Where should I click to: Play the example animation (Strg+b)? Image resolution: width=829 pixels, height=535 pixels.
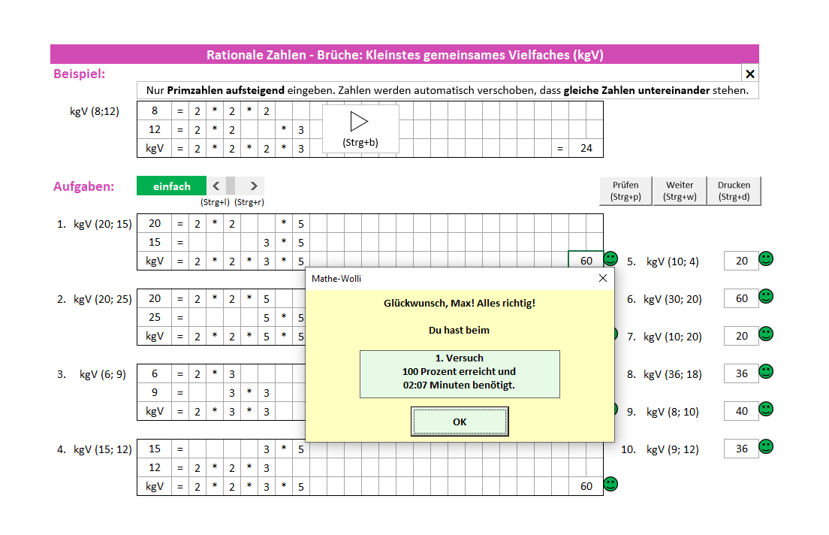[360, 128]
